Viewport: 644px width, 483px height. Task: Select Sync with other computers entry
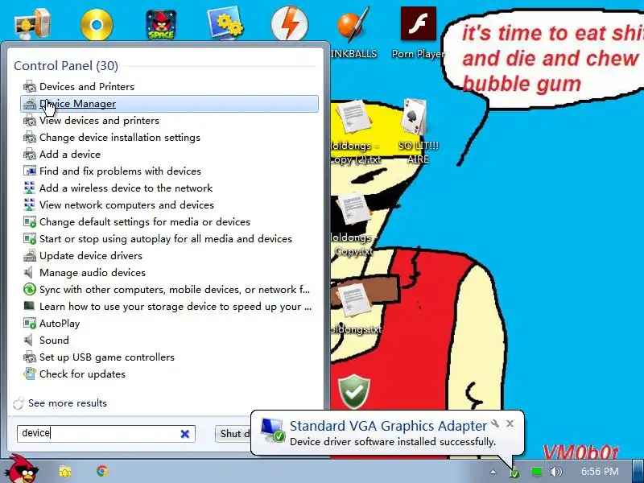tap(169, 290)
